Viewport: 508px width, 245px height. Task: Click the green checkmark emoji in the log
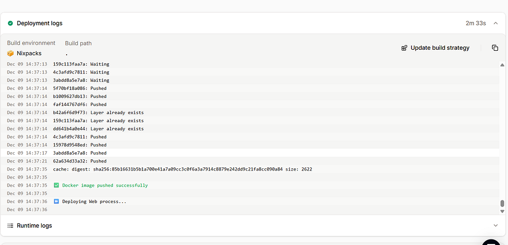click(x=56, y=186)
